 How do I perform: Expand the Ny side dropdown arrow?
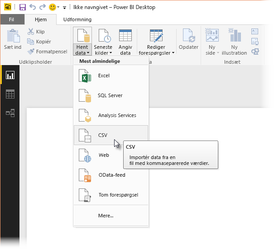(218, 53)
